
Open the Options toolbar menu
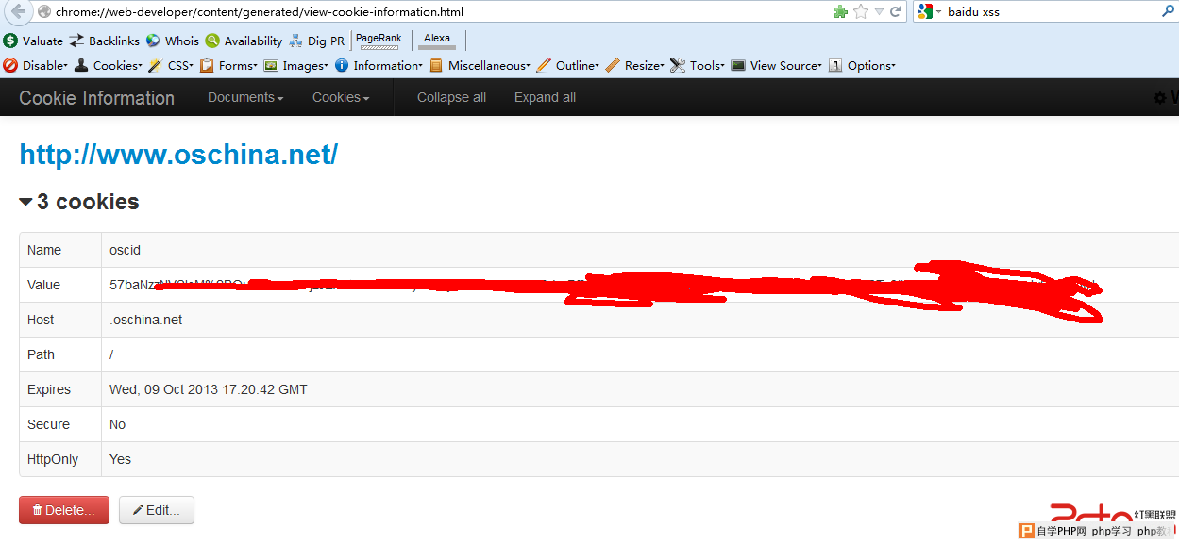click(862, 65)
